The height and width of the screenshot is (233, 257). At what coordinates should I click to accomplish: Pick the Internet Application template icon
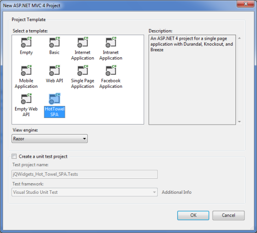point(83,42)
